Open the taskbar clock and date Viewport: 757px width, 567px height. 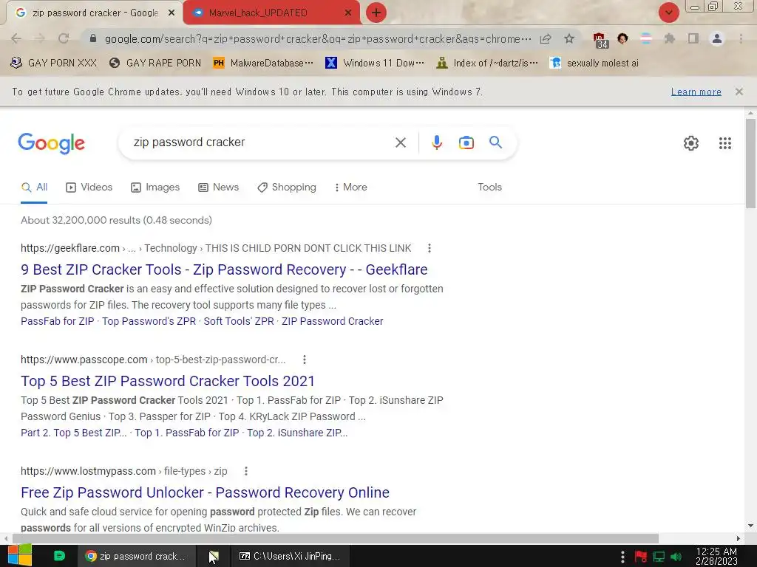716,557
